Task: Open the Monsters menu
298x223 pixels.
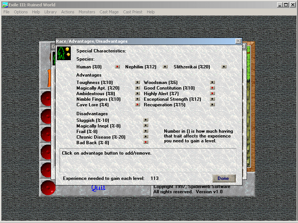Action: (87, 12)
